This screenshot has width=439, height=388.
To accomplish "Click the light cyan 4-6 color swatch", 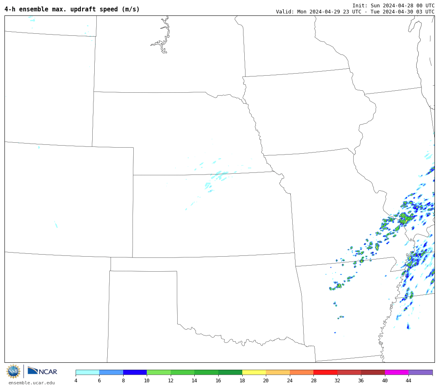I will coord(88,372).
